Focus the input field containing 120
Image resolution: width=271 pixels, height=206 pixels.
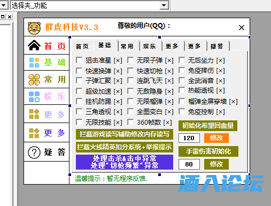click(189, 138)
